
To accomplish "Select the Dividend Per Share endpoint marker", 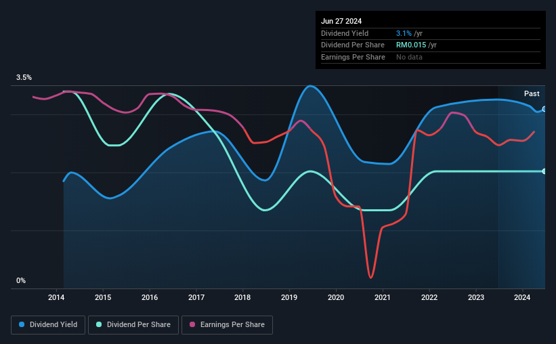I will tap(544, 171).
